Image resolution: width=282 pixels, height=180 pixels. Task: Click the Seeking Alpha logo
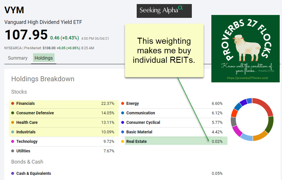[x=164, y=11]
